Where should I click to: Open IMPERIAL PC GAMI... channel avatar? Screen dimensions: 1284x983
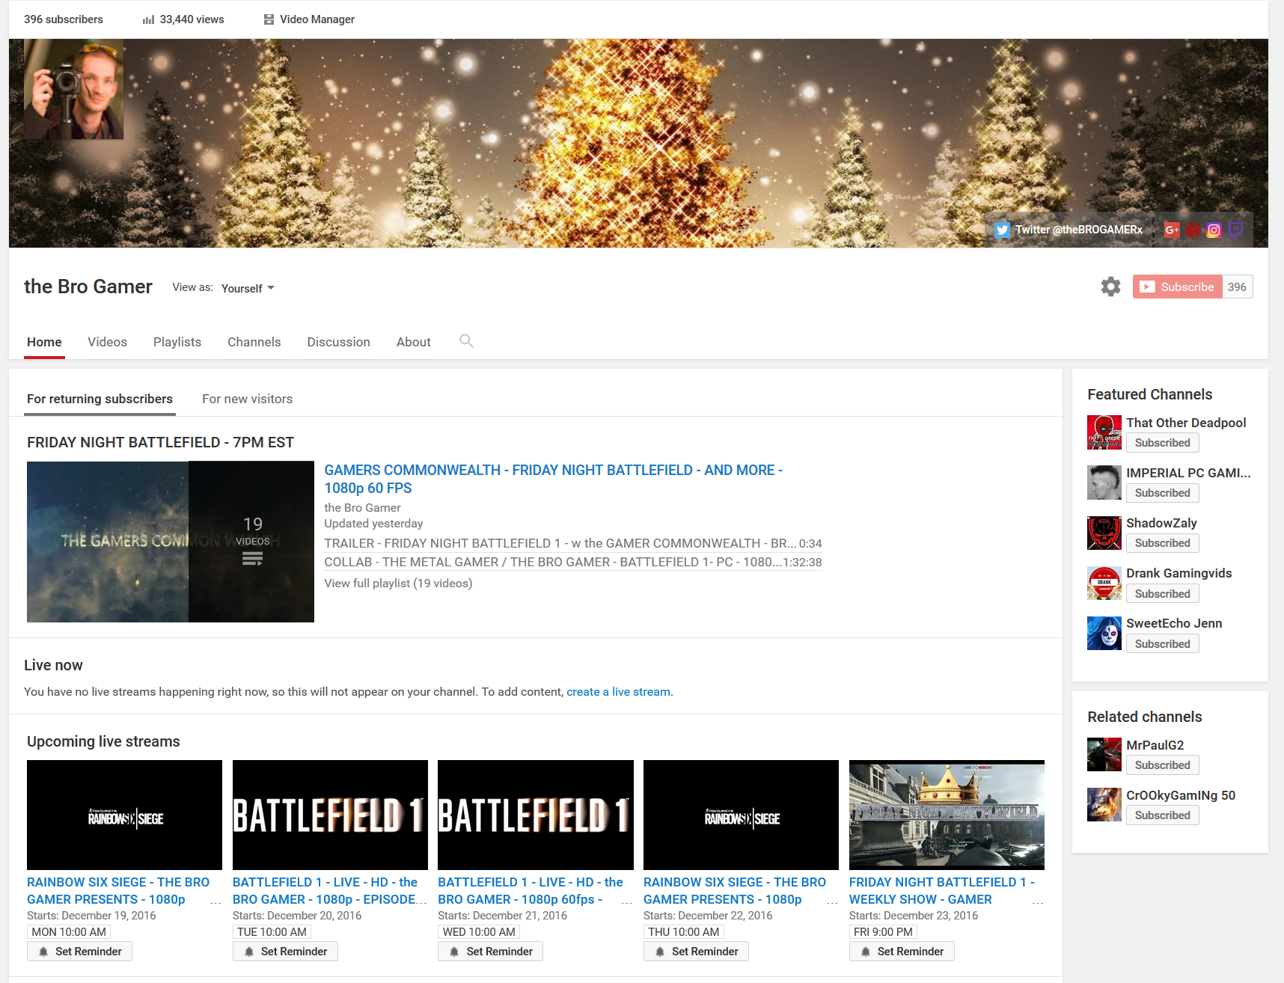pyautogui.click(x=1104, y=483)
